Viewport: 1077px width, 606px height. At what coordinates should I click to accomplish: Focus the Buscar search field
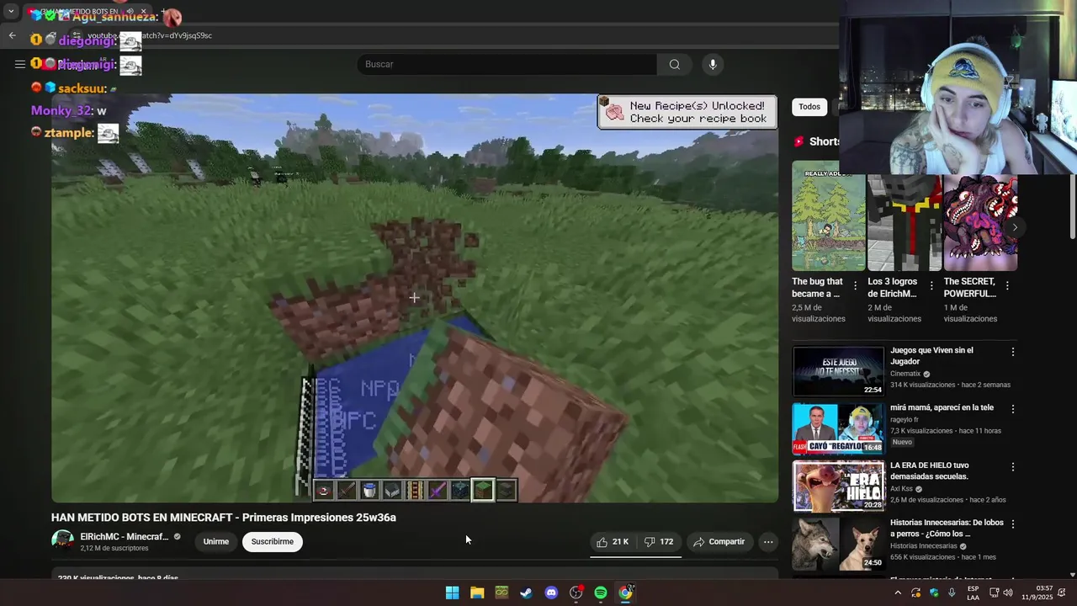pyautogui.click(x=507, y=64)
